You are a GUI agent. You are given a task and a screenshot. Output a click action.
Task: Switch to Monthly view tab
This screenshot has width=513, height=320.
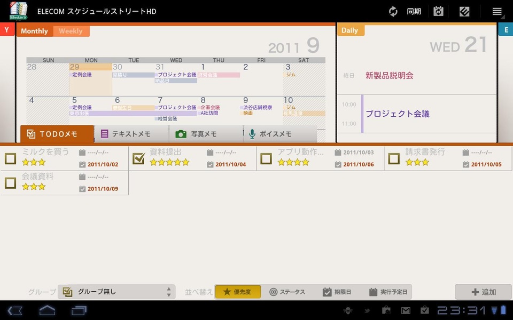point(34,31)
